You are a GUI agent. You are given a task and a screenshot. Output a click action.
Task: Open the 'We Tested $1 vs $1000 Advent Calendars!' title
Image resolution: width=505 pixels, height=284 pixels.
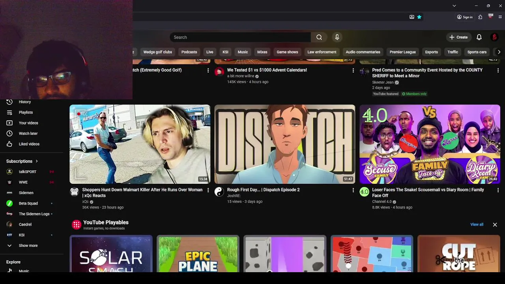pyautogui.click(x=267, y=70)
